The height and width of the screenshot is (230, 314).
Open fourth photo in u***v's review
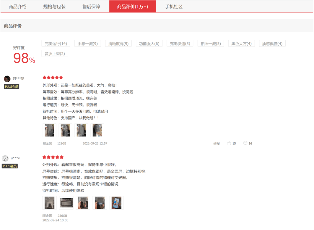100,203
